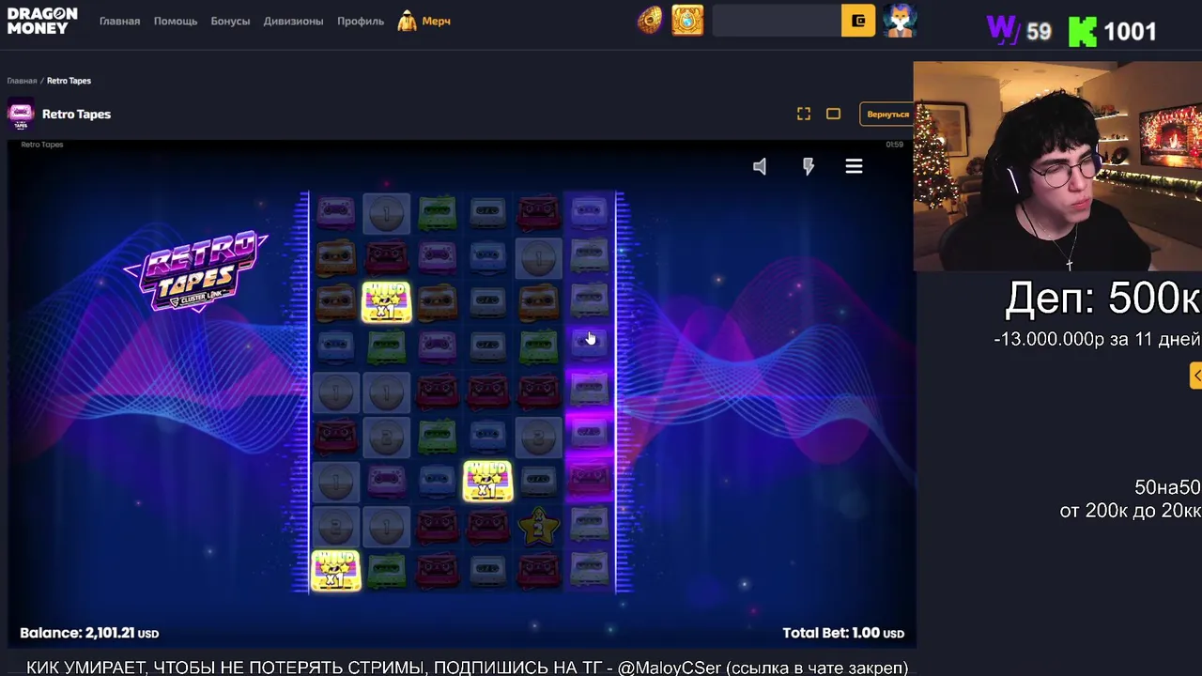Viewport: 1202px width, 676px height.
Task: Go to Главная breadcrumb link
Action: pyautogui.click(x=22, y=81)
